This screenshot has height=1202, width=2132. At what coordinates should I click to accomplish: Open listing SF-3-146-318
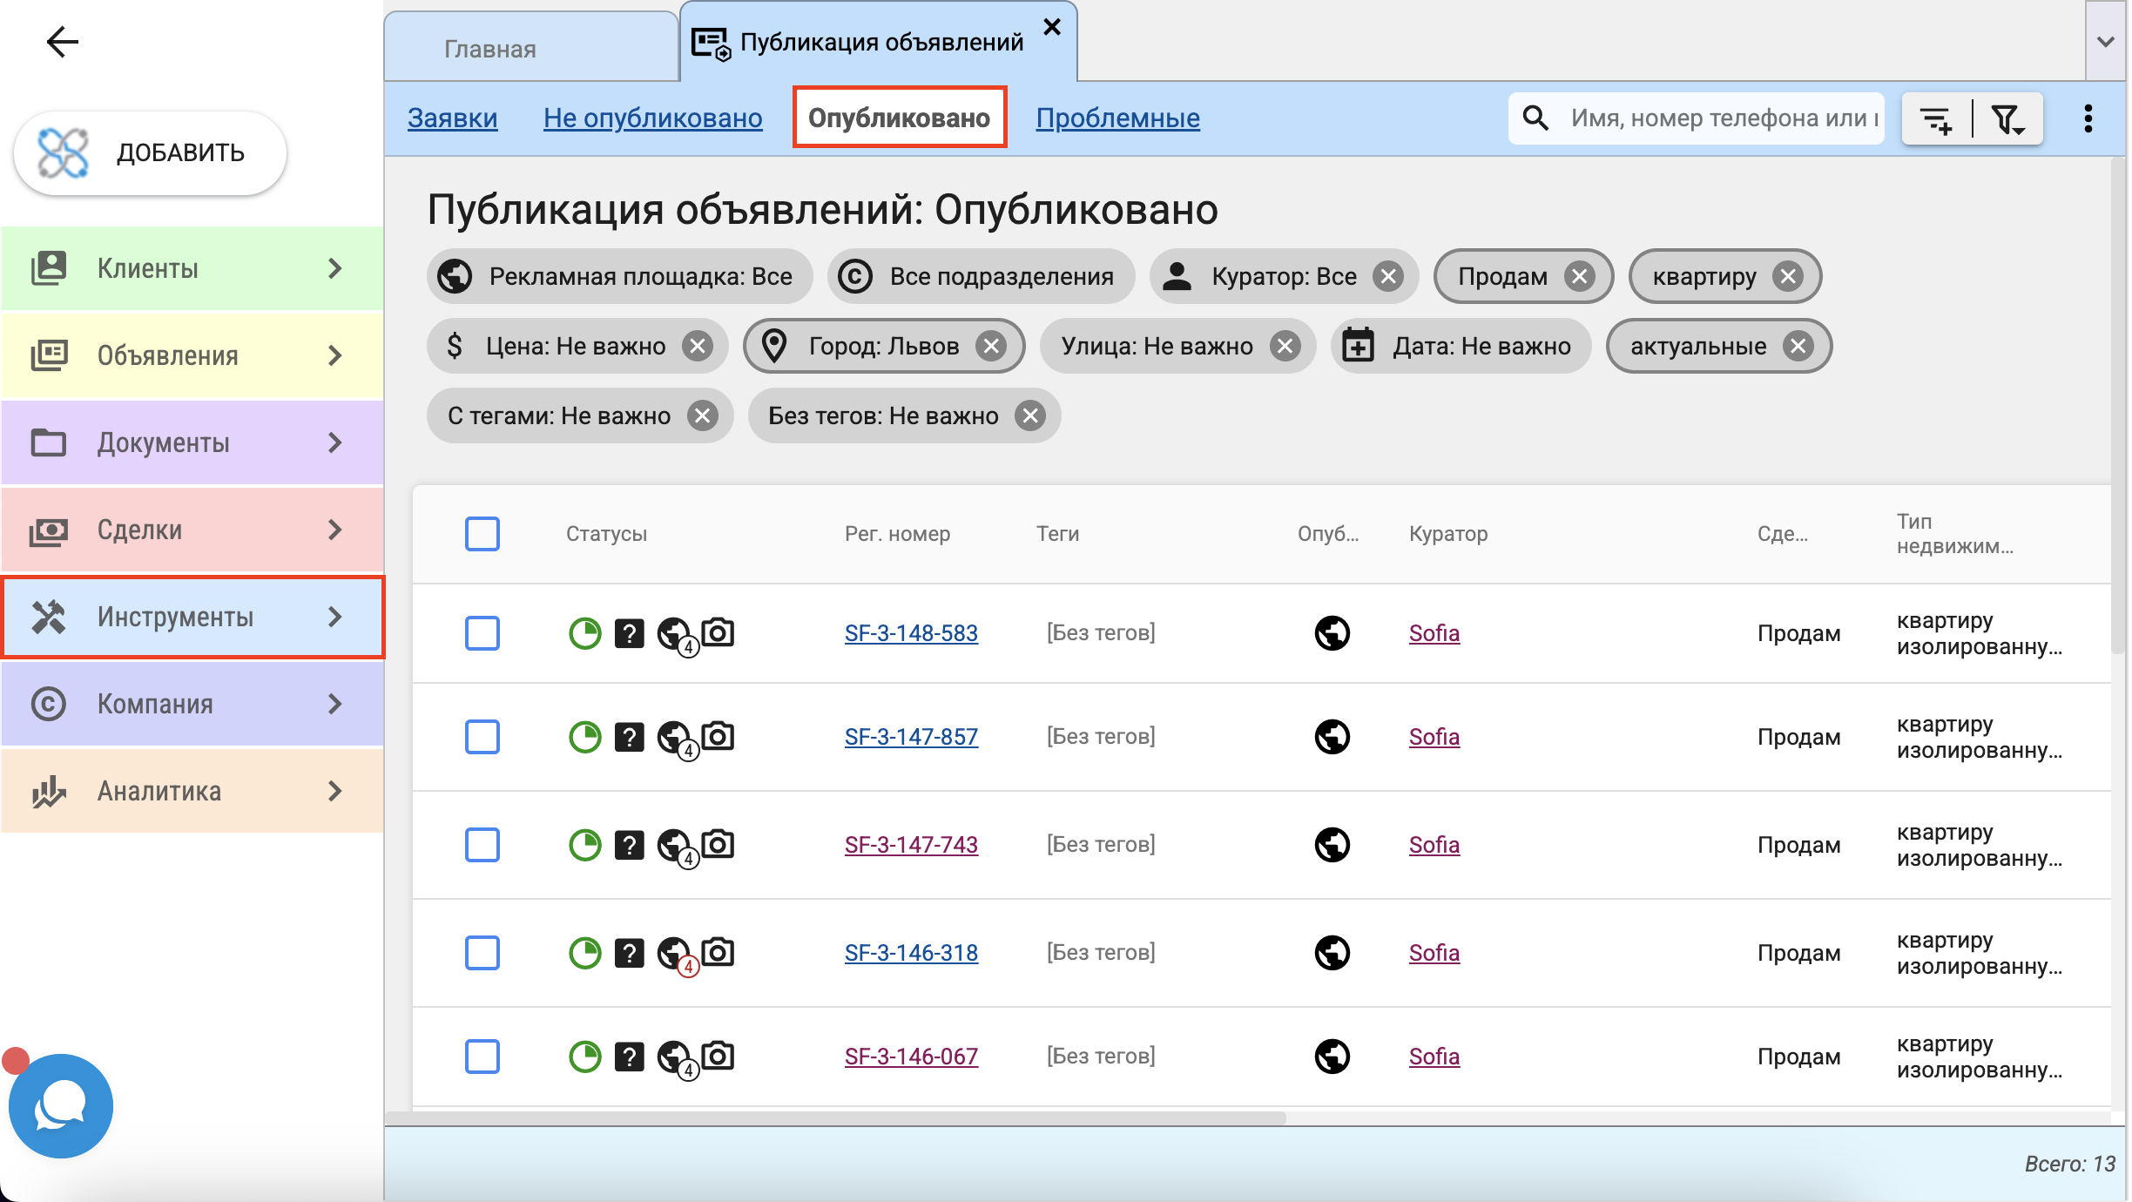tap(911, 953)
